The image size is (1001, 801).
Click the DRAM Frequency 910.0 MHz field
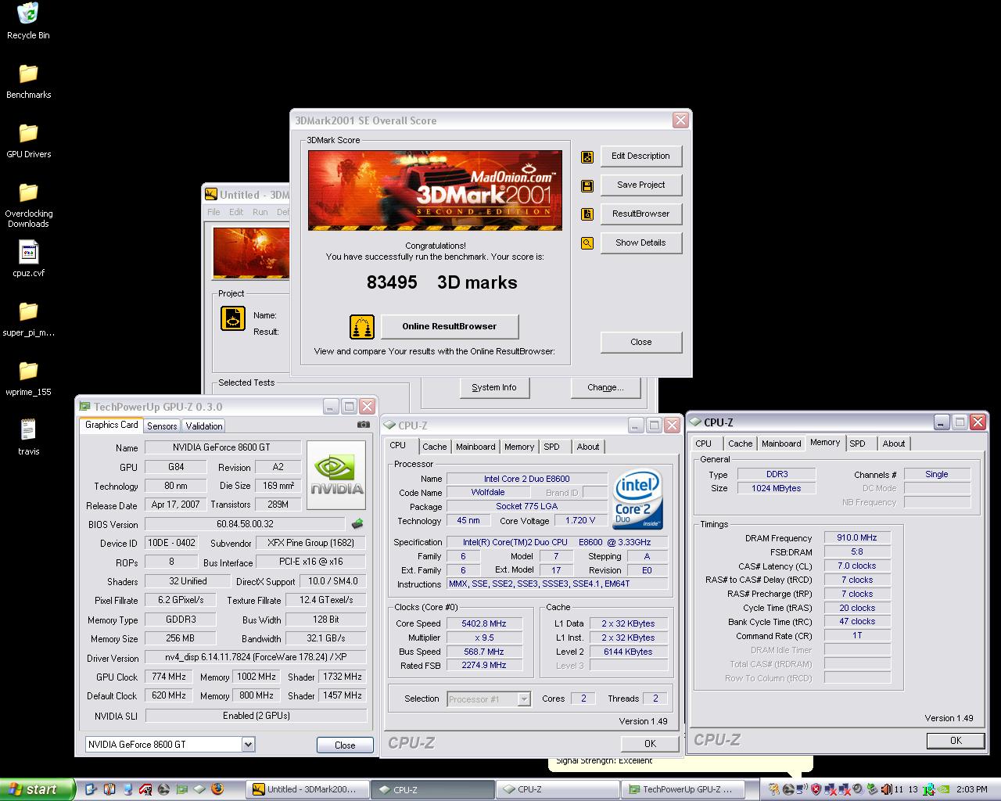click(x=856, y=538)
